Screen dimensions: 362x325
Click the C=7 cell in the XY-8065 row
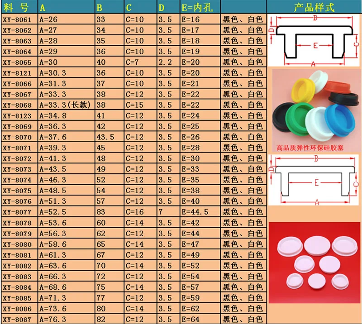[135, 62]
